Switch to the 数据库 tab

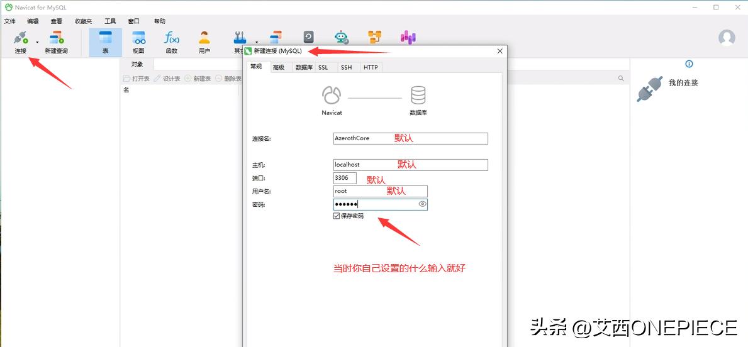pyautogui.click(x=304, y=68)
